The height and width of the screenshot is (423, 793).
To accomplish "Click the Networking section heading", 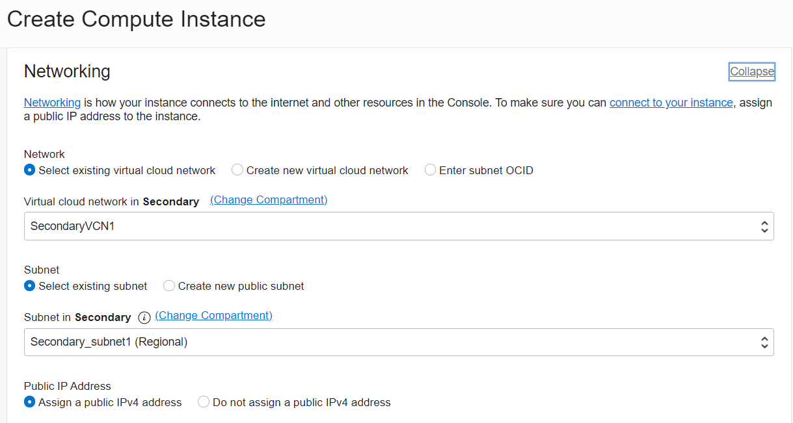I will pos(67,71).
